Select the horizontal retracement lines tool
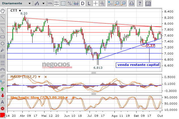The image size is (179, 119). 3,63
